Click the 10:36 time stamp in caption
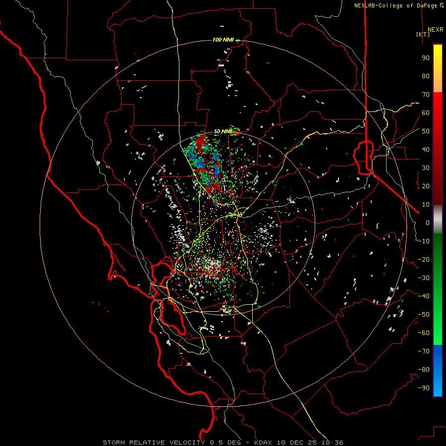The image size is (446, 446). pyautogui.click(x=333, y=443)
